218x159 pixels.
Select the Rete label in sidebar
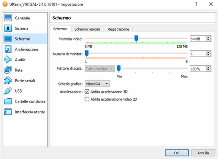tap(19, 70)
